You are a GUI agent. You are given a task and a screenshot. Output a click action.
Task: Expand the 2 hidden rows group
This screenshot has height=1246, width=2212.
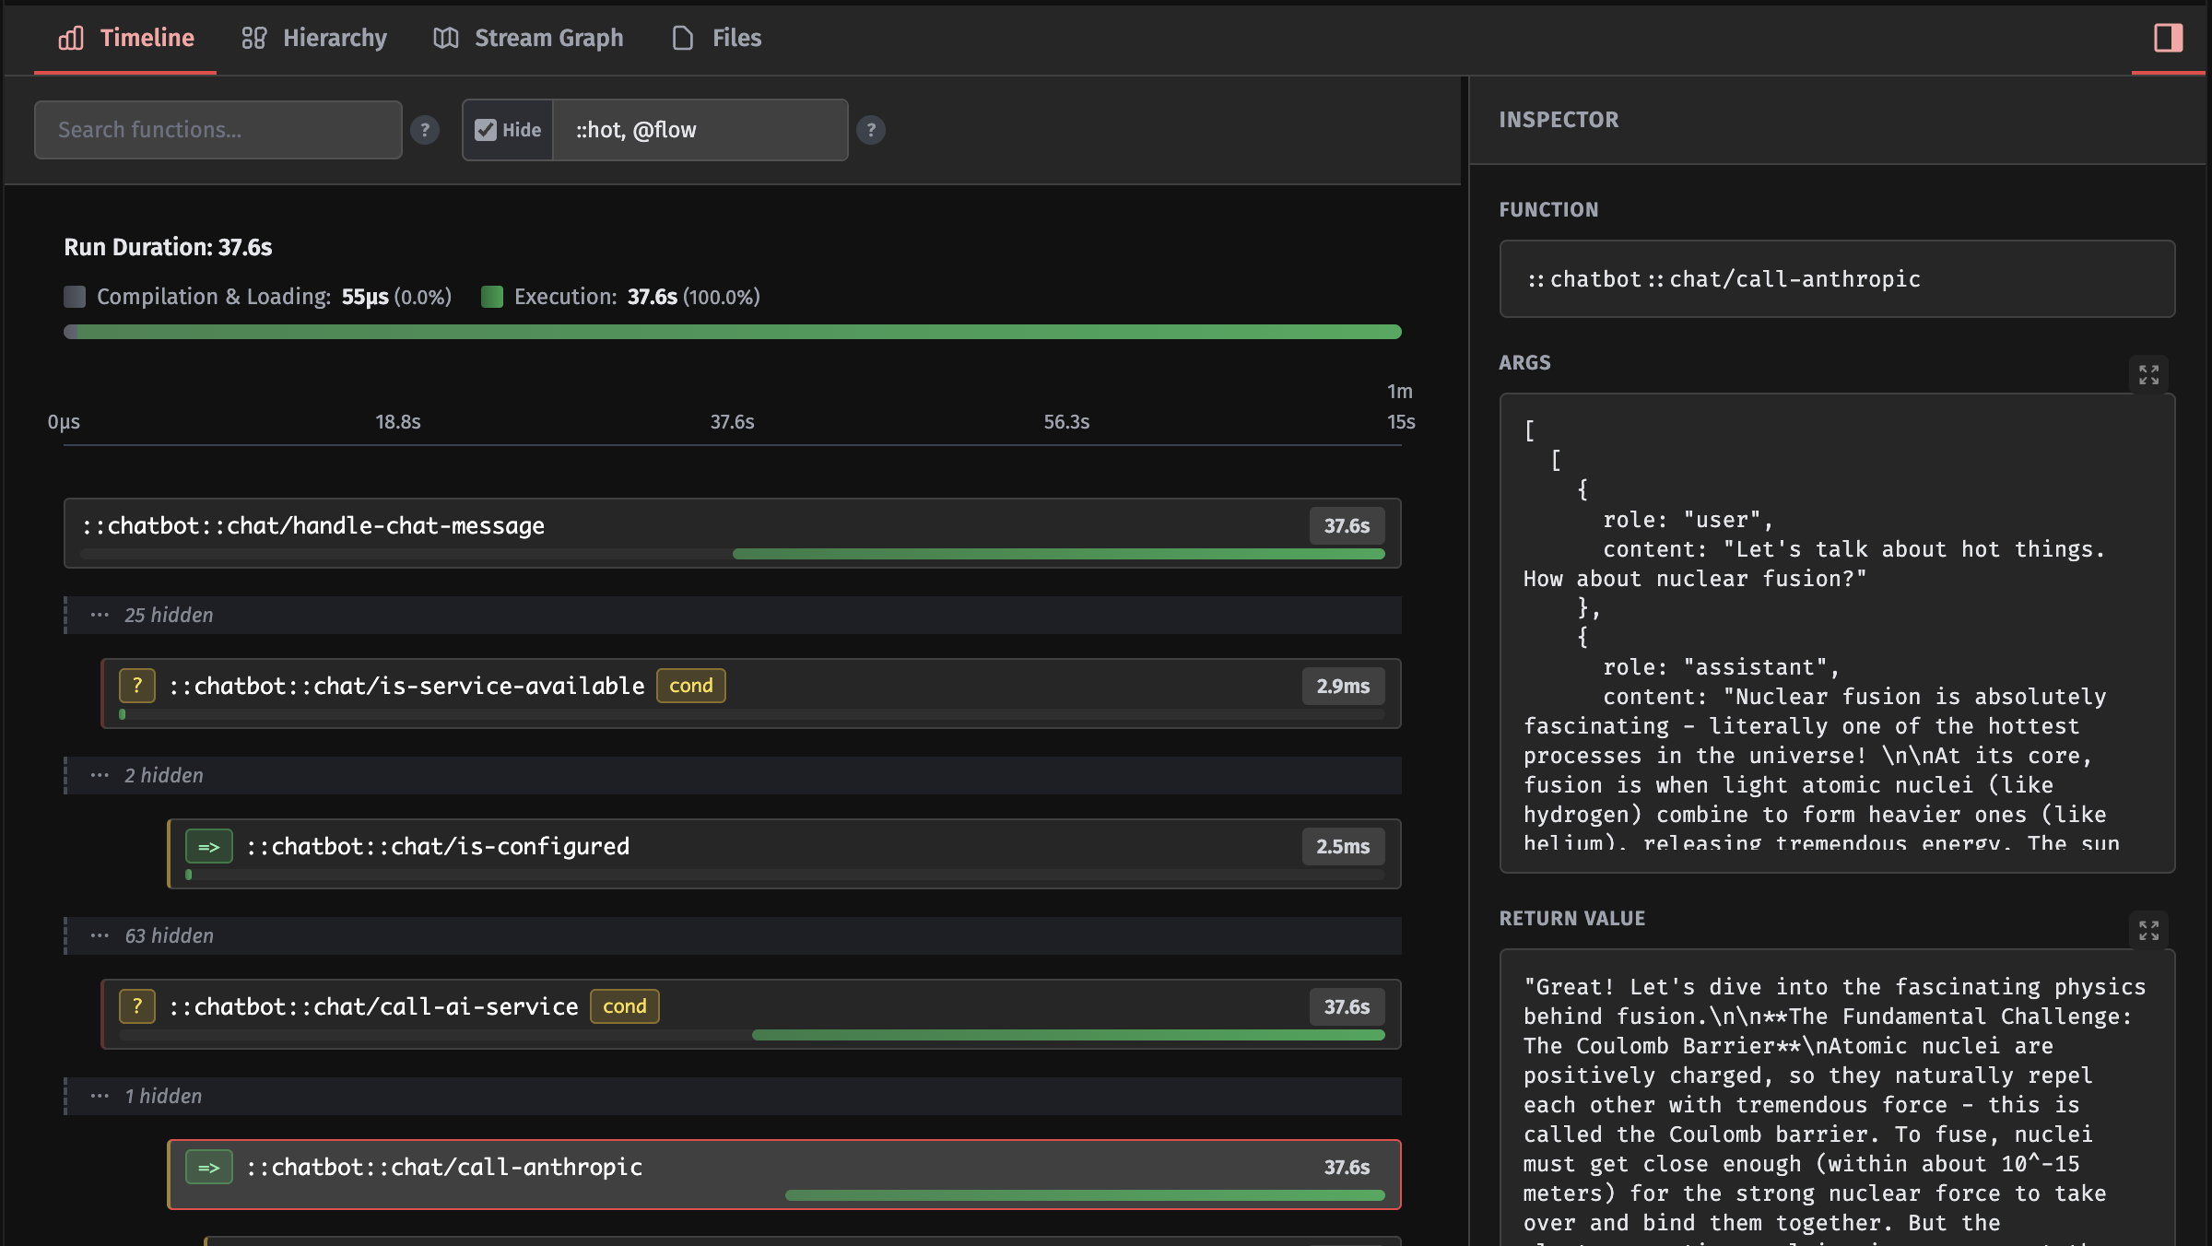pyautogui.click(x=164, y=775)
